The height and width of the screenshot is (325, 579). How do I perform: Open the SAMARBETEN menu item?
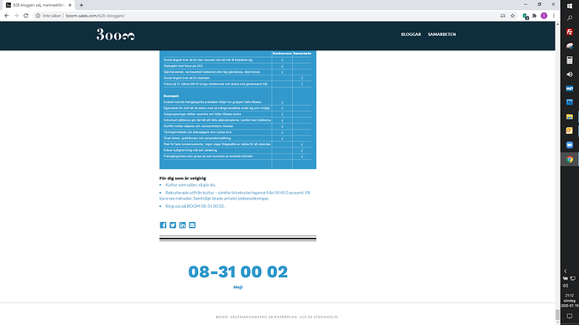coord(442,34)
